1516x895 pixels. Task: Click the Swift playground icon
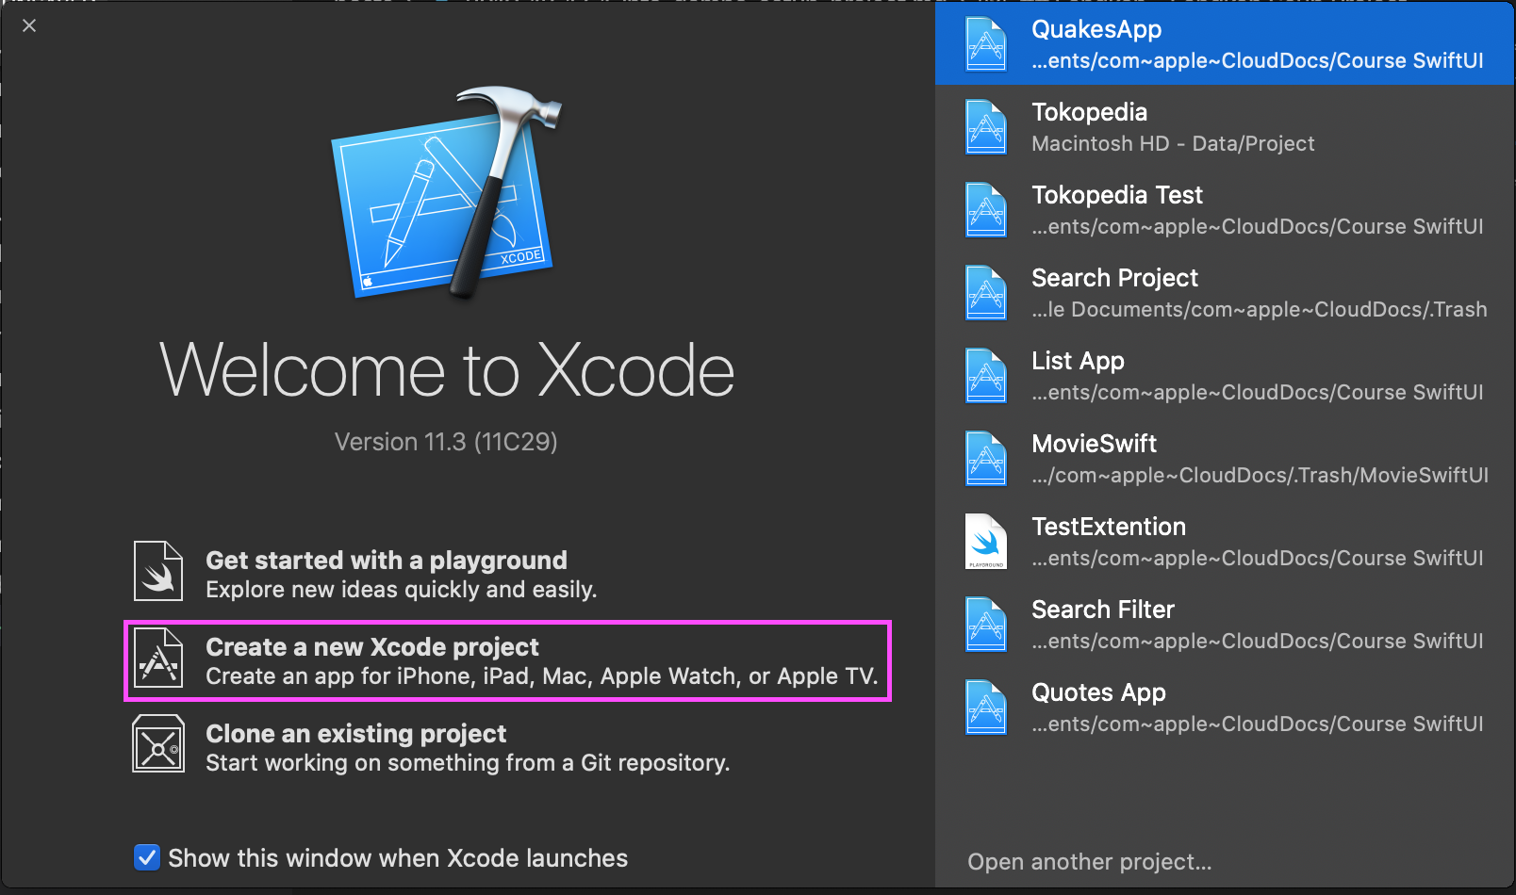click(x=158, y=572)
